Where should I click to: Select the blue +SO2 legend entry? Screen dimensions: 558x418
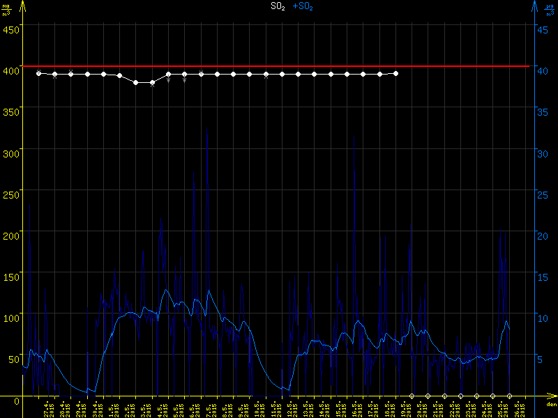pyautogui.click(x=303, y=6)
